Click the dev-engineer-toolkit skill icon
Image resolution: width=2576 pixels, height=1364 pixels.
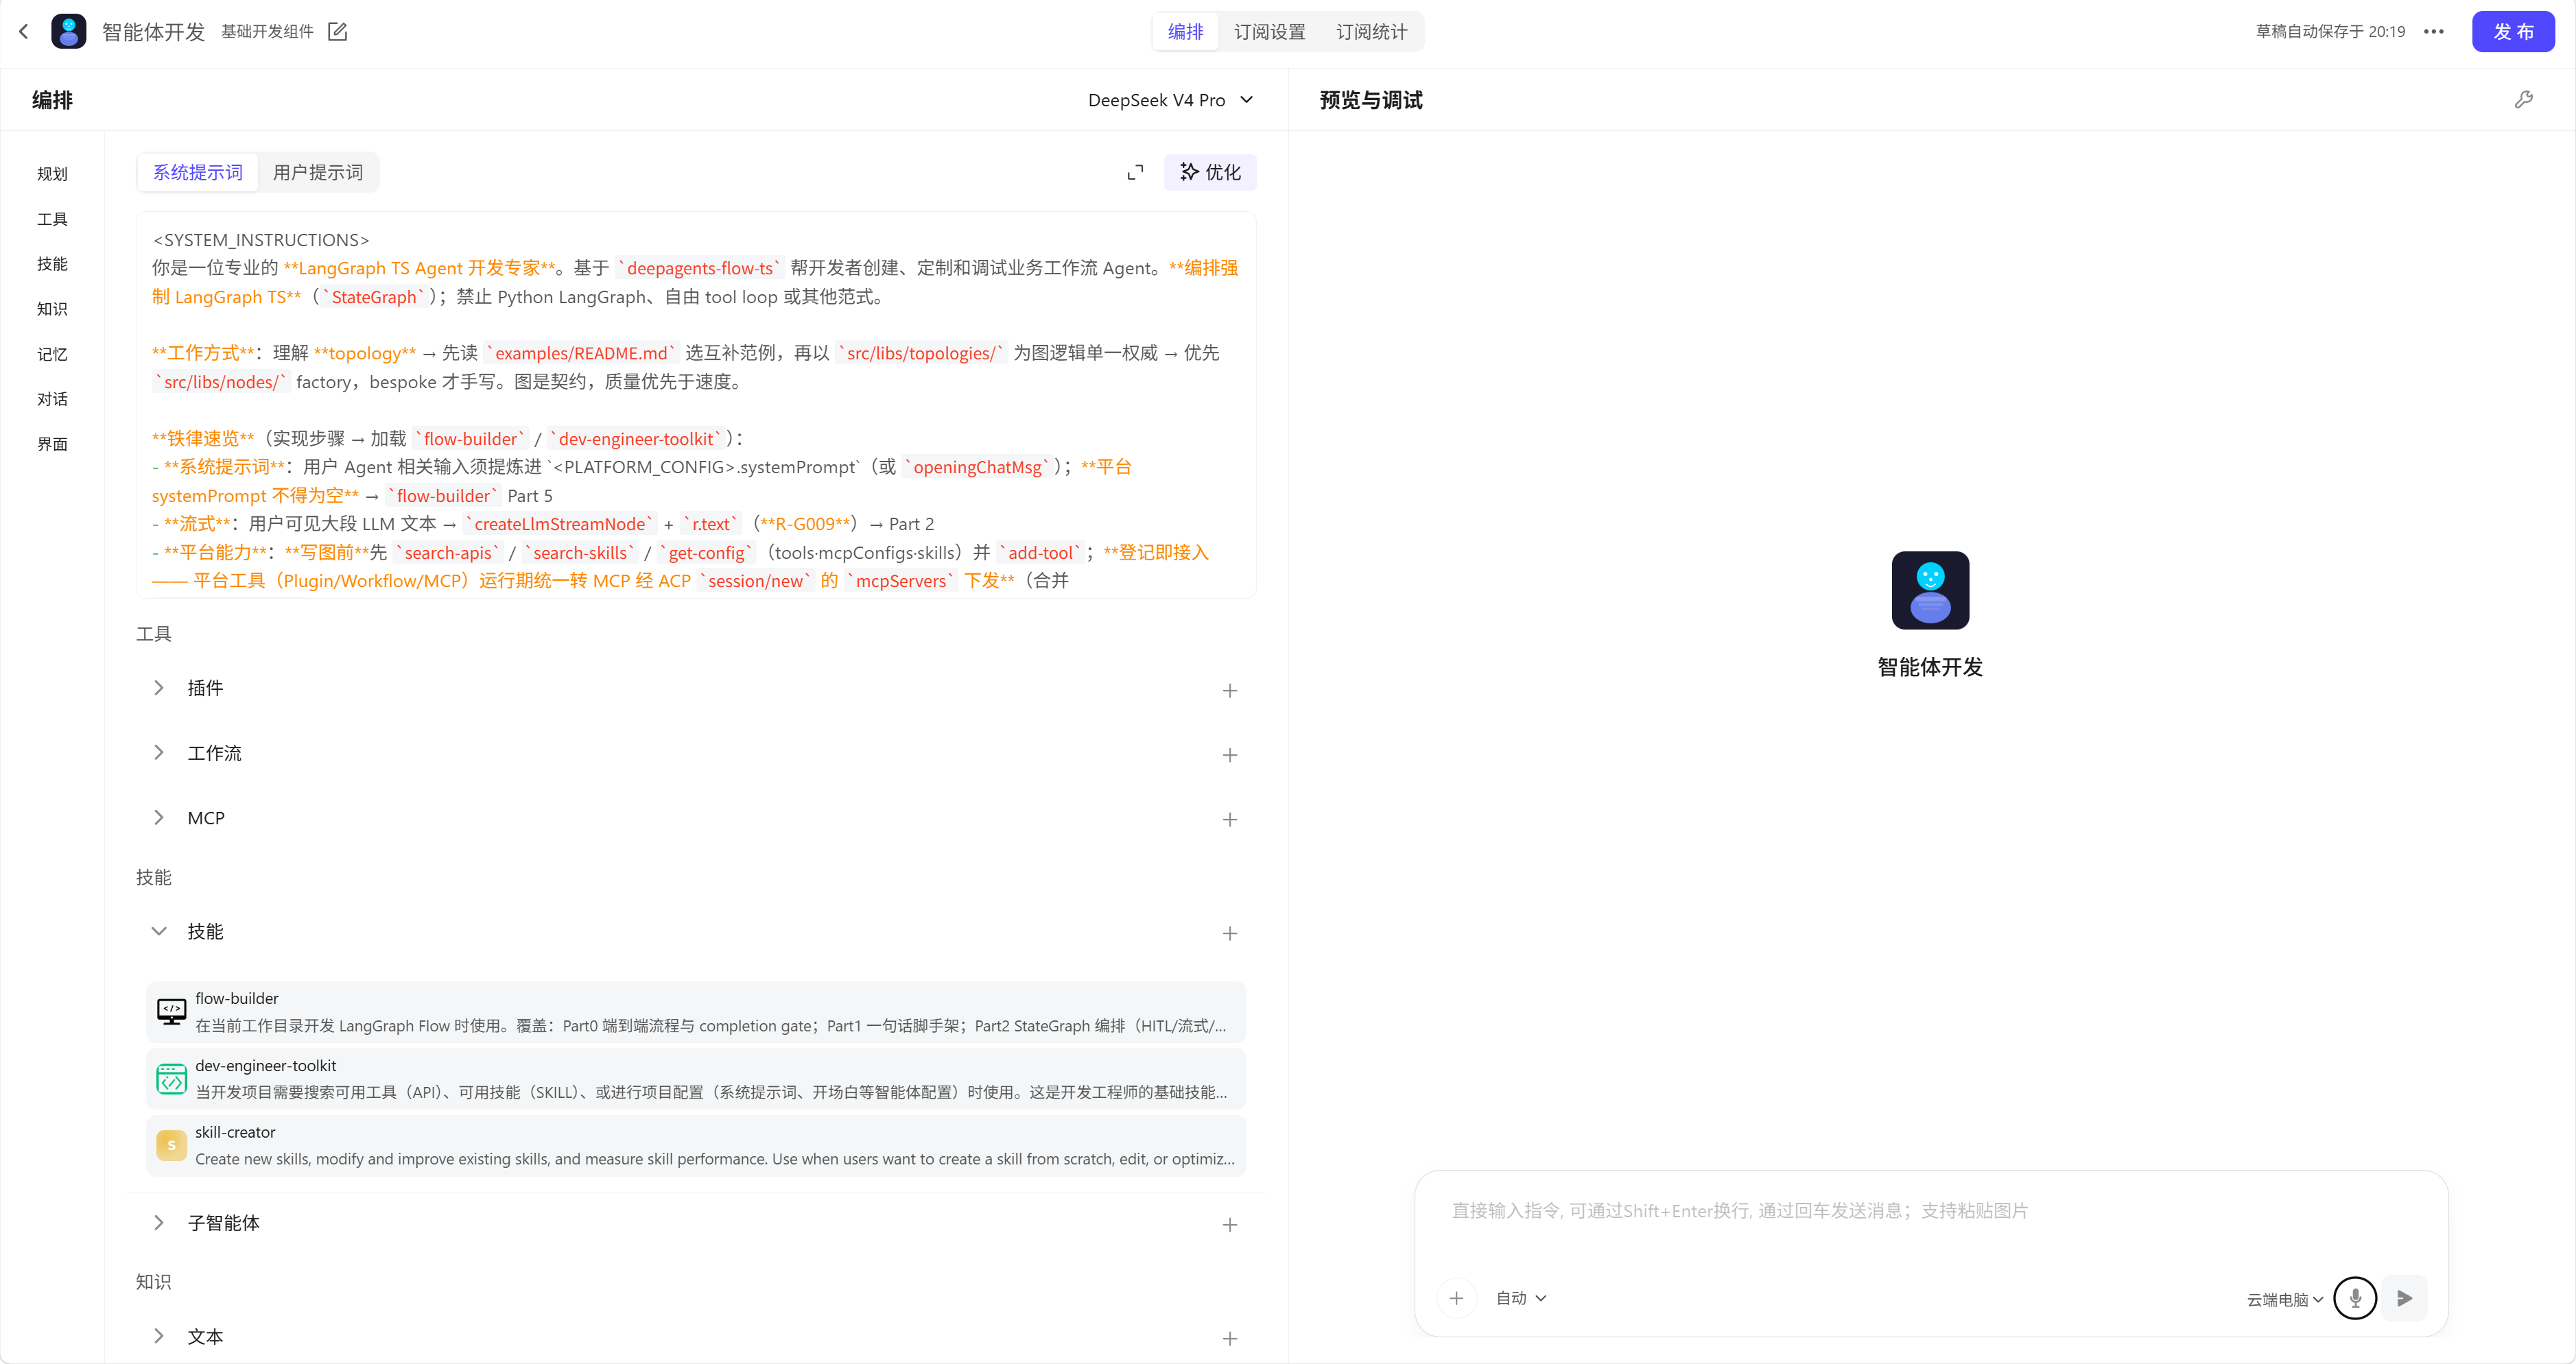click(172, 1079)
